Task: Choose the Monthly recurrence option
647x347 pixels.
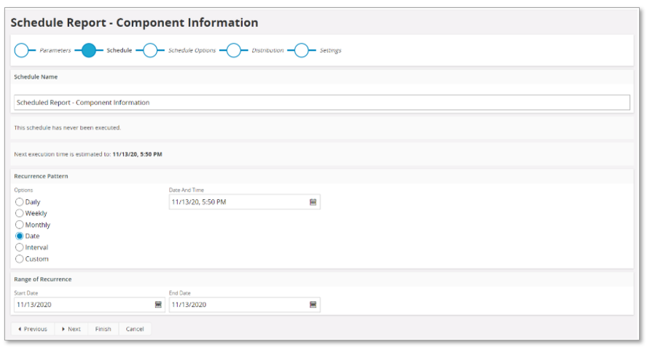Action: click(20, 225)
